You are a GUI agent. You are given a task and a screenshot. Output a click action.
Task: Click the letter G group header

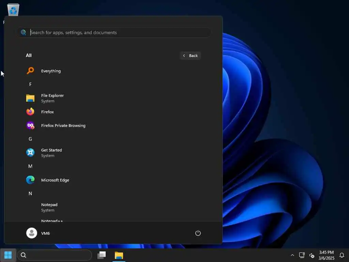30,139
